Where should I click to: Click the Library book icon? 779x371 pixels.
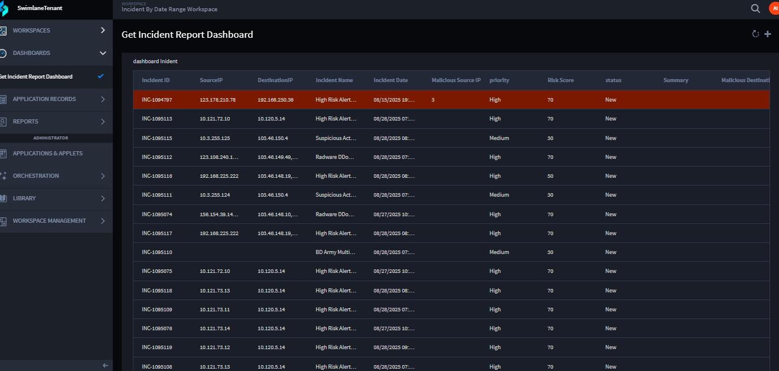coord(3,198)
